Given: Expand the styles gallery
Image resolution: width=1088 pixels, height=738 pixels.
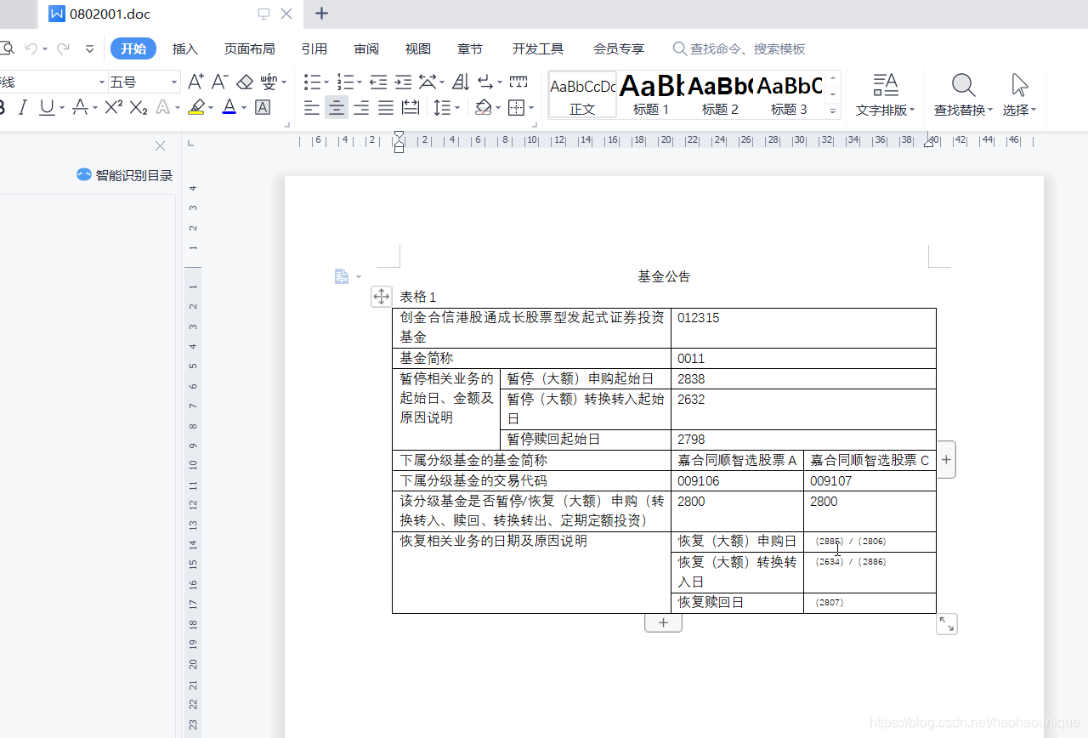Looking at the screenshot, I should pos(833,111).
